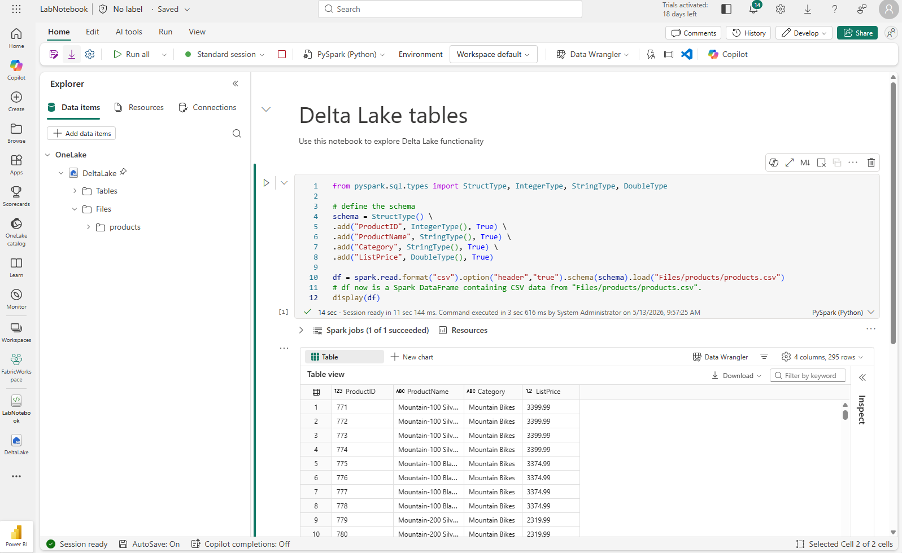The height and width of the screenshot is (553, 902).
Task: Click the Filter by keyword field
Action: click(x=808, y=376)
